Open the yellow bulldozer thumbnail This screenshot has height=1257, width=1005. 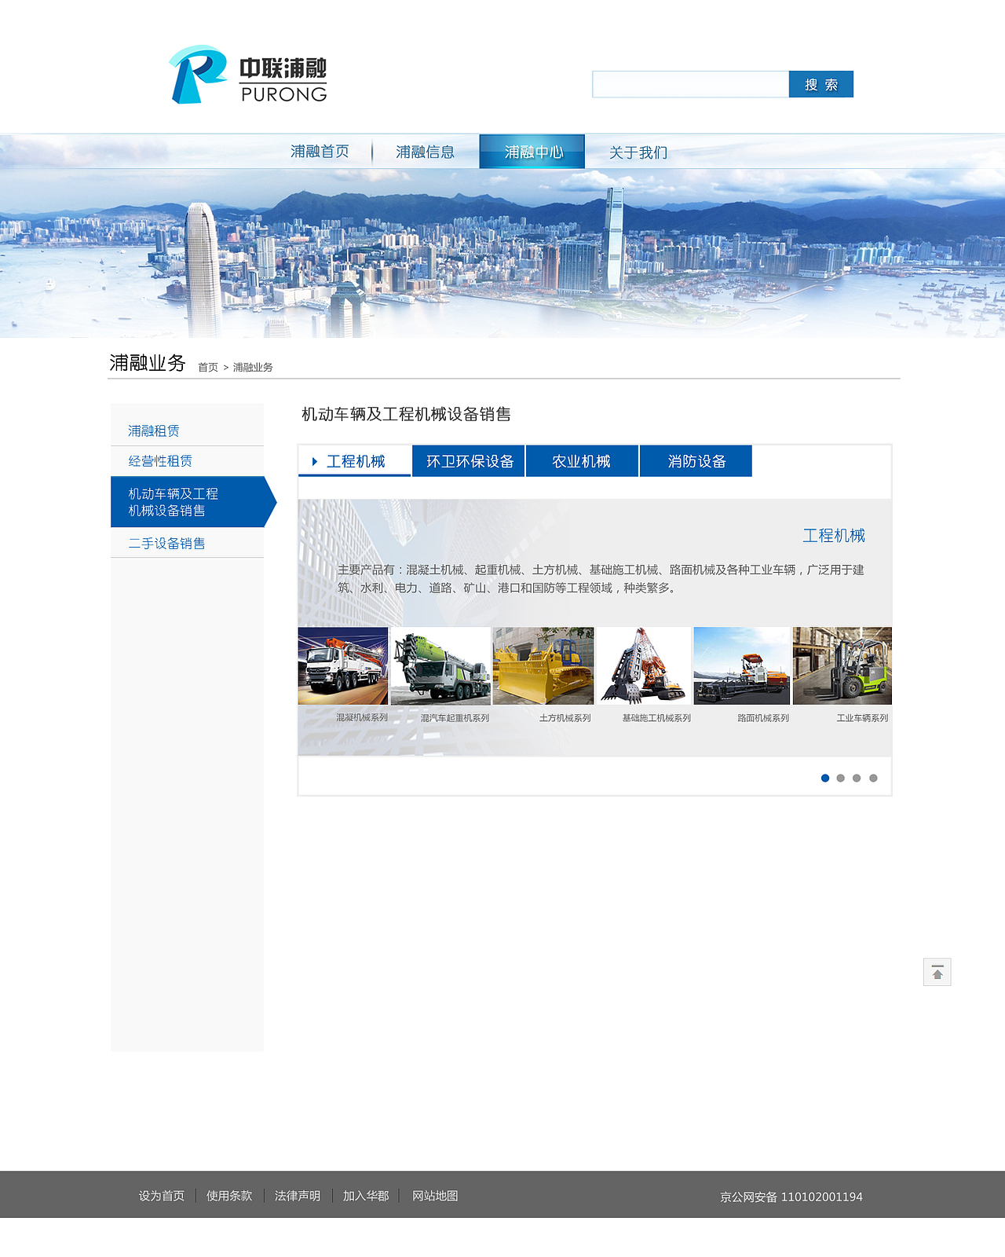click(543, 665)
